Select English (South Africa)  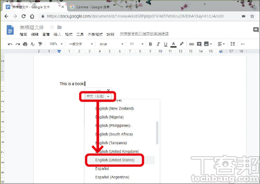pyautogui.click(x=114, y=134)
